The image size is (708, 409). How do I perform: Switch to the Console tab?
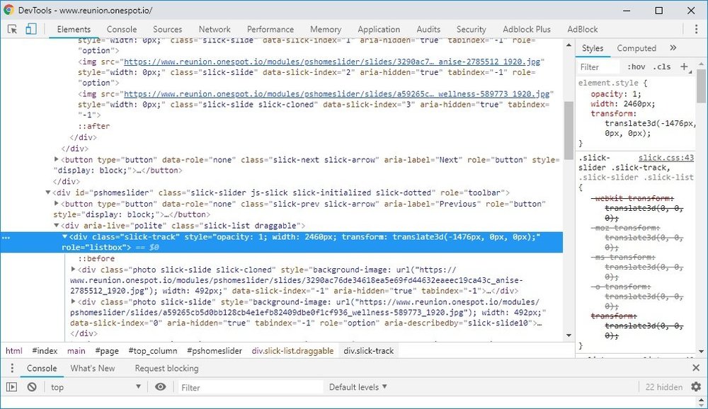click(x=122, y=29)
